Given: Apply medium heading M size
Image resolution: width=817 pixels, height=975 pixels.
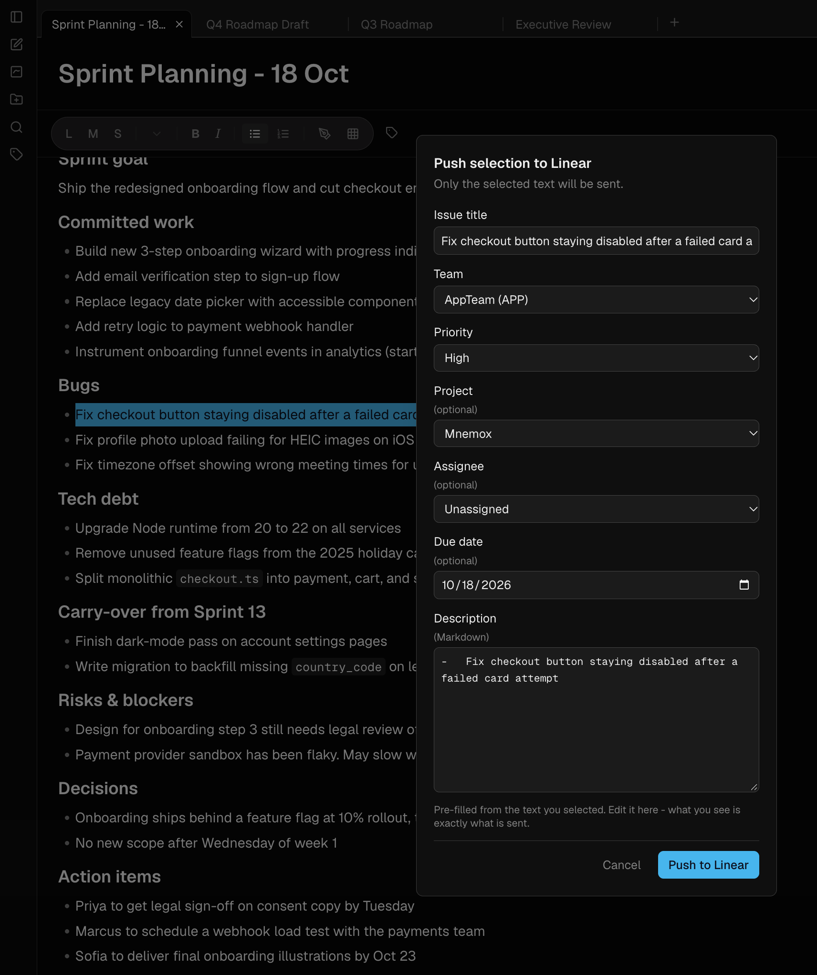Looking at the screenshot, I should point(93,134).
